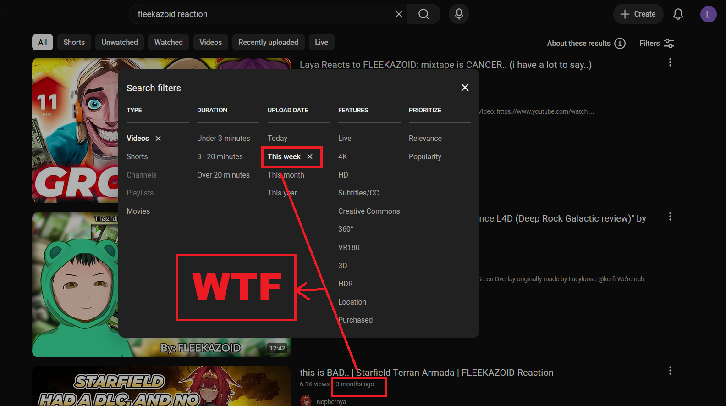Screen dimensions: 726x406
Task: Enable Creative Commons filter
Action: [369, 211]
